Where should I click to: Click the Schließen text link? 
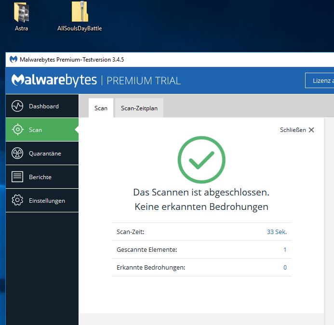coord(293,130)
